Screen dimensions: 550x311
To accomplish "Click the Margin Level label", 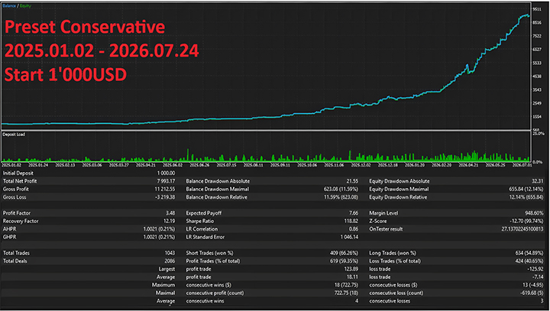I will (x=383, y=213).
